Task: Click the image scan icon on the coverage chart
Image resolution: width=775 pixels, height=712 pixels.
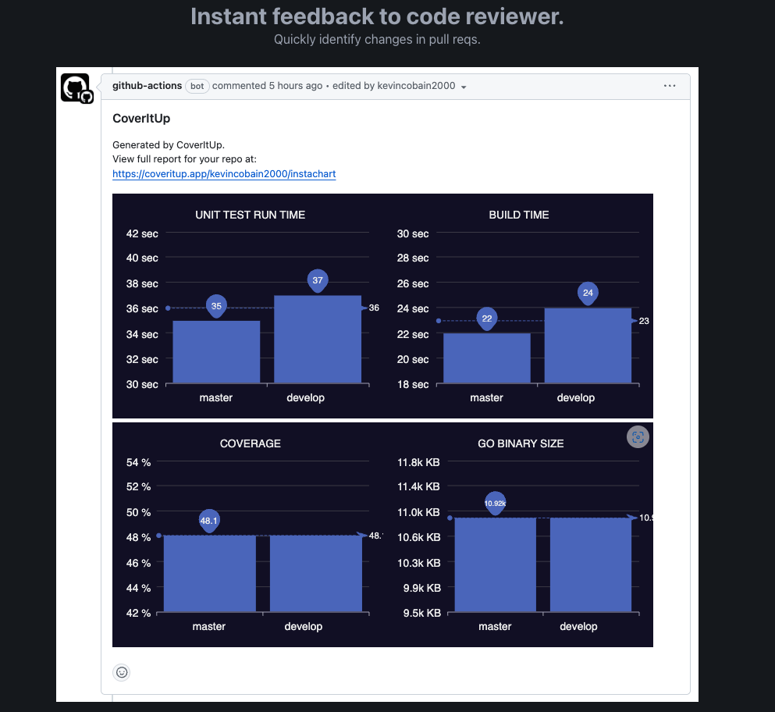Action: 638,437
